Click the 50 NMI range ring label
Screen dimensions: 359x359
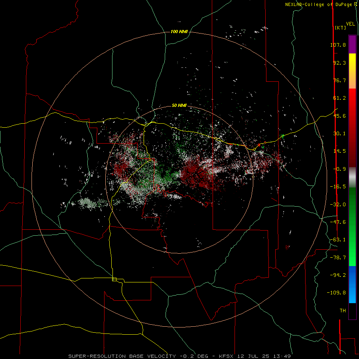[179, 105]
